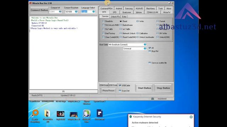Click the Start Button
Viewport: 227px width, 127px height.
(x=144, y=88)
